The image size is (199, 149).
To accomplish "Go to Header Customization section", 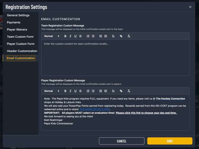I will 22,51.
